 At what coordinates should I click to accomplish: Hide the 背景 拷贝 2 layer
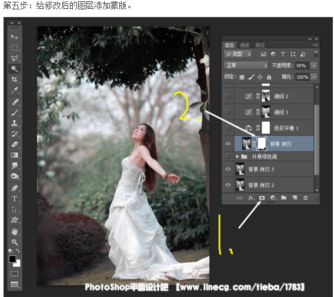click(x=228, y=185)
